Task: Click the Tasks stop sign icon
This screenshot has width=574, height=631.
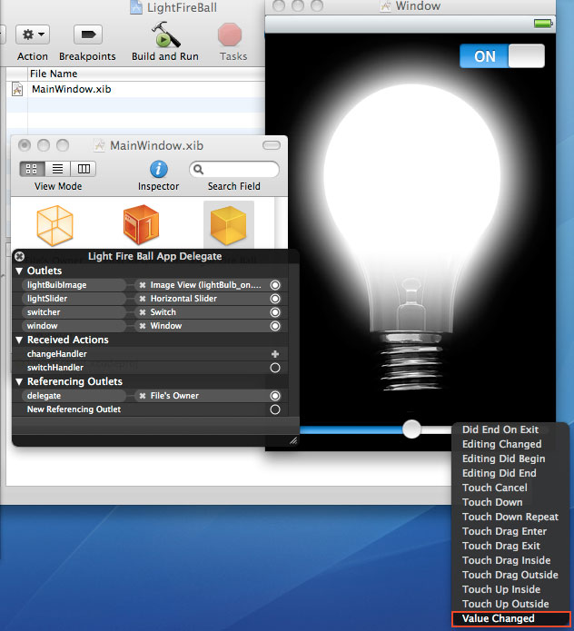Action: pyautogui.click(x=230, y=35)
